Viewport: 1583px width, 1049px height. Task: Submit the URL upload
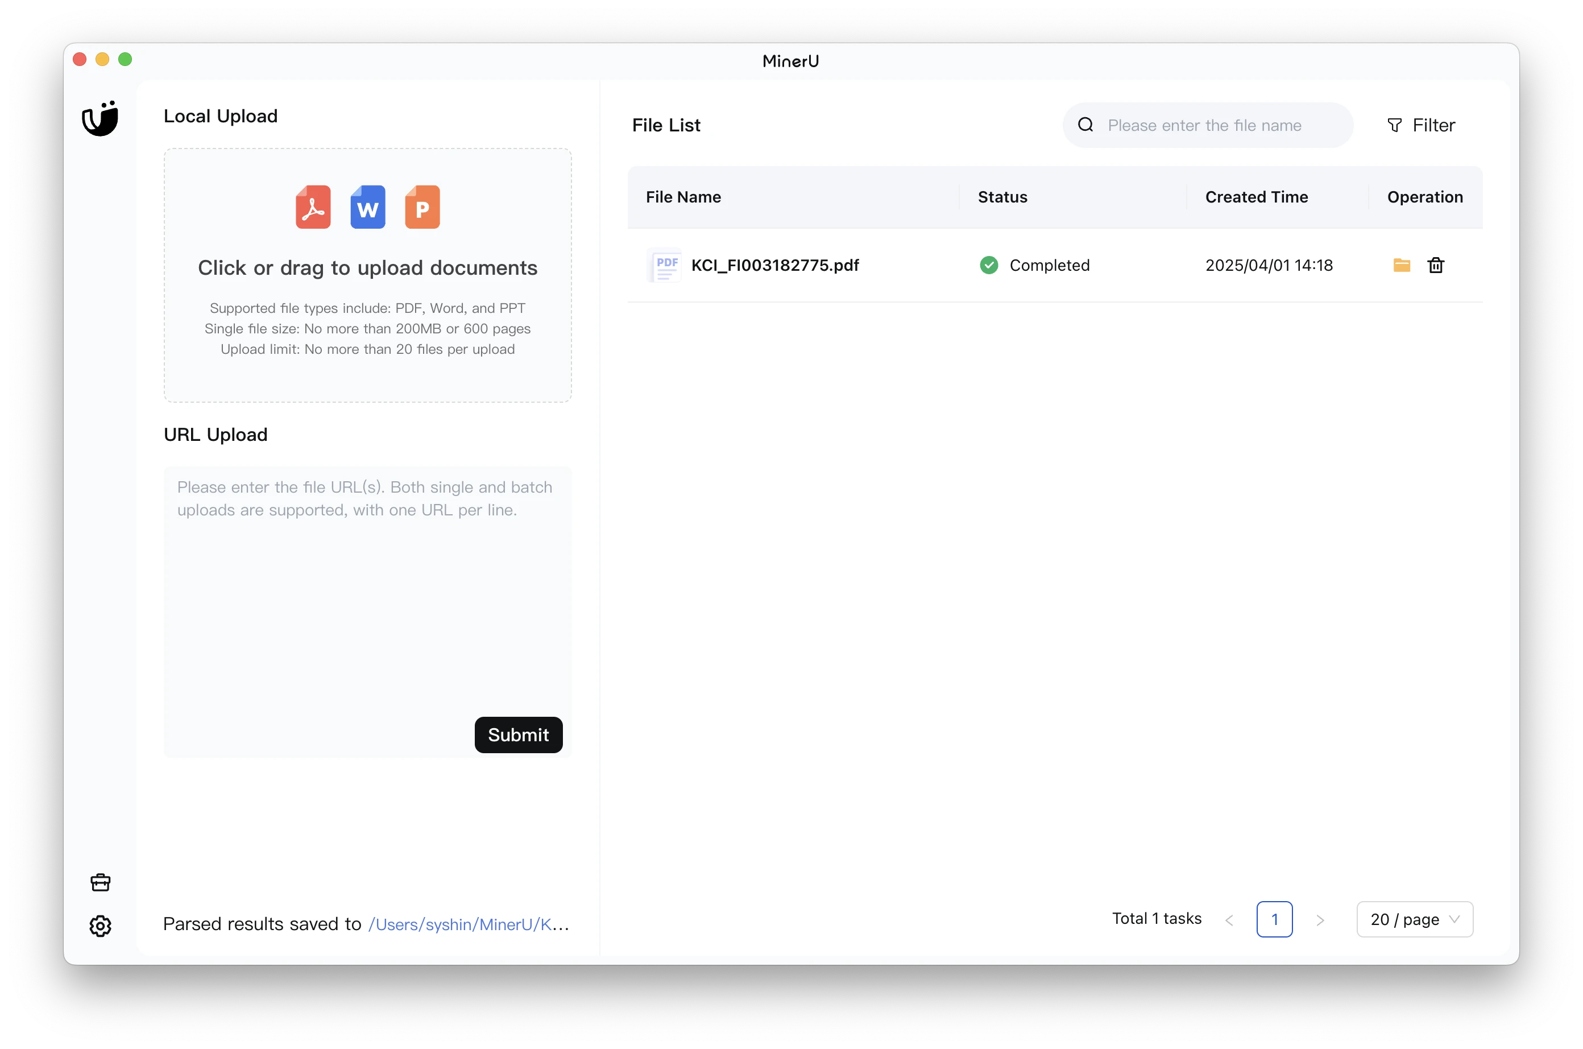[518, 734]
